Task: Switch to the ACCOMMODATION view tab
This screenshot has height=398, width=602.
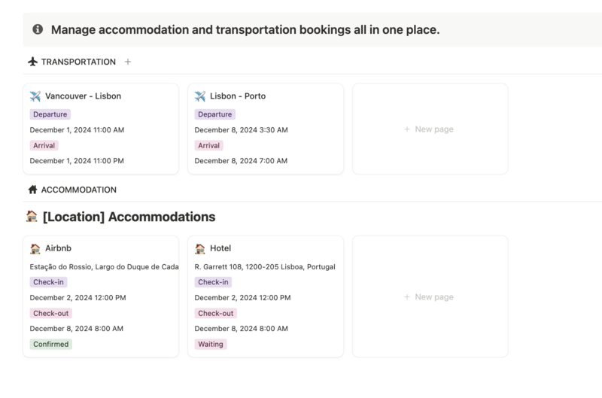Action: click(x=72, y=190)
